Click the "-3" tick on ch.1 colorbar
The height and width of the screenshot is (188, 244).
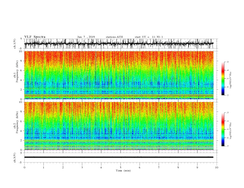click(227, 62)
